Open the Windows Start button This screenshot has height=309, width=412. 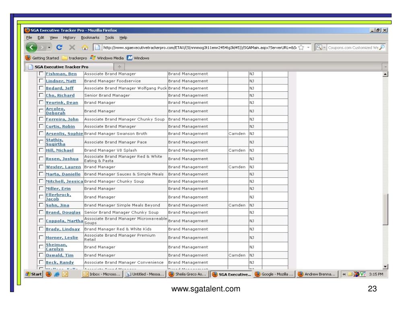coord(33,274)
